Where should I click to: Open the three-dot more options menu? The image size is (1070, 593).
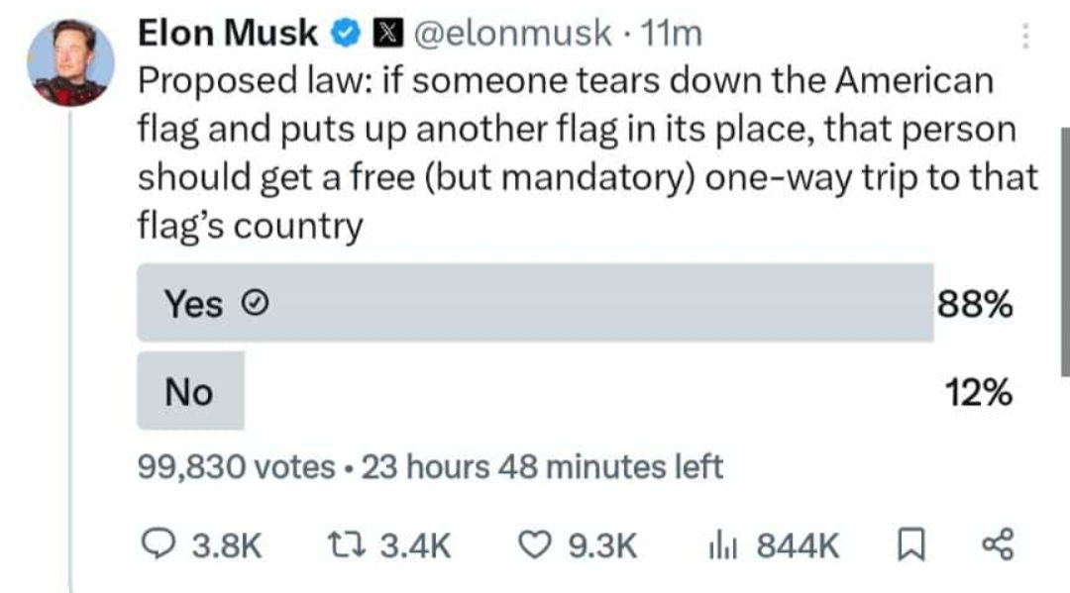[x=1024, y=38]
